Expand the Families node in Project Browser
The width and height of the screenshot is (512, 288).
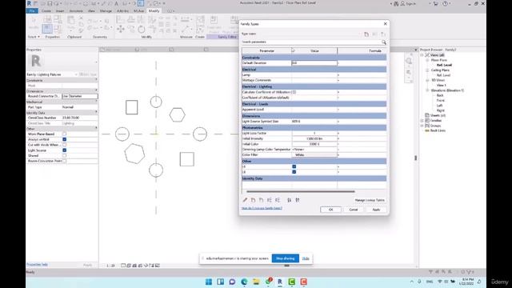tap(422, 121)
